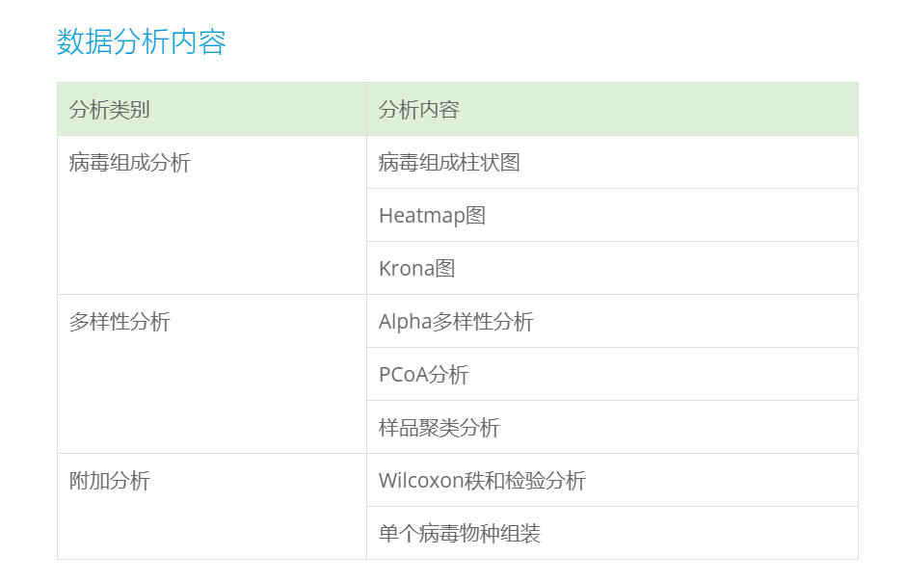The width and height of the screenshot is (905, 582).
Task: Click the 多样性分析 category cell
Action: (120, 322)
